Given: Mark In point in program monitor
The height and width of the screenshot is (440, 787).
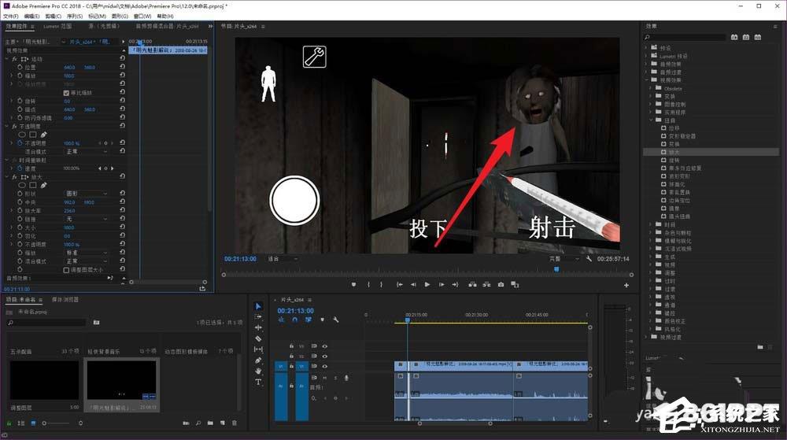Looking at the screenshot, I should click(x=369, y=284).
